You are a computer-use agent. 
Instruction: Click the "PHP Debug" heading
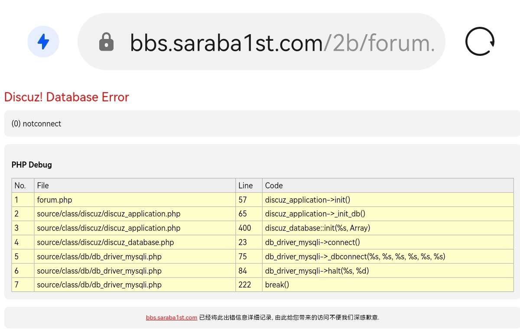coord(32,165)
